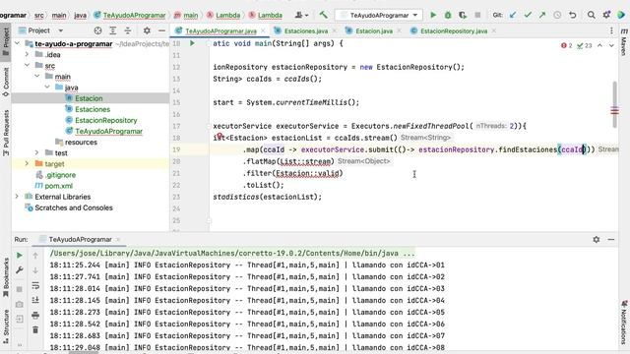
Task: Collapse the main folder
Action: [x=37, y=76]
